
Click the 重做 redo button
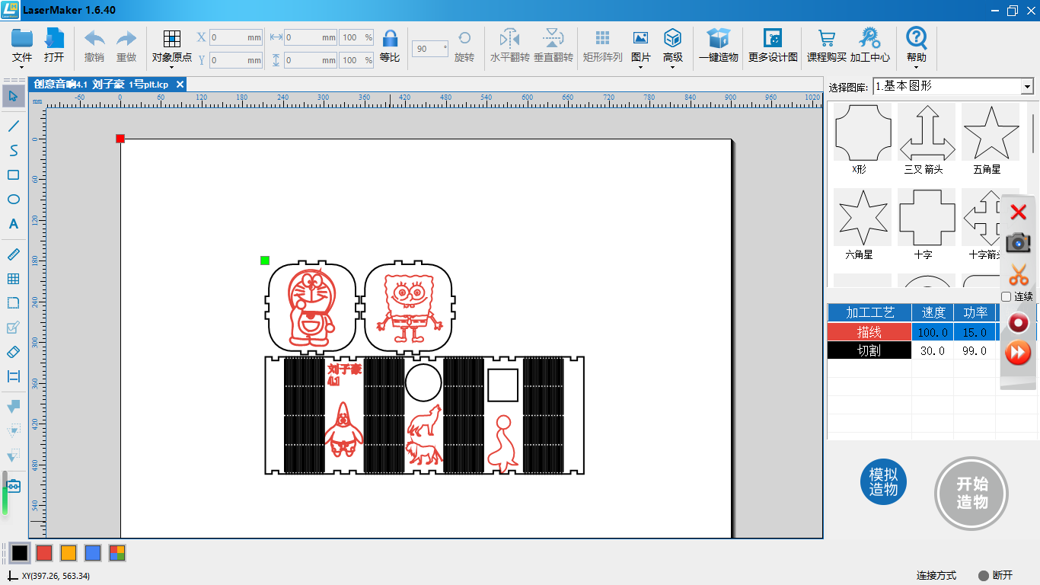click(126, 45)
